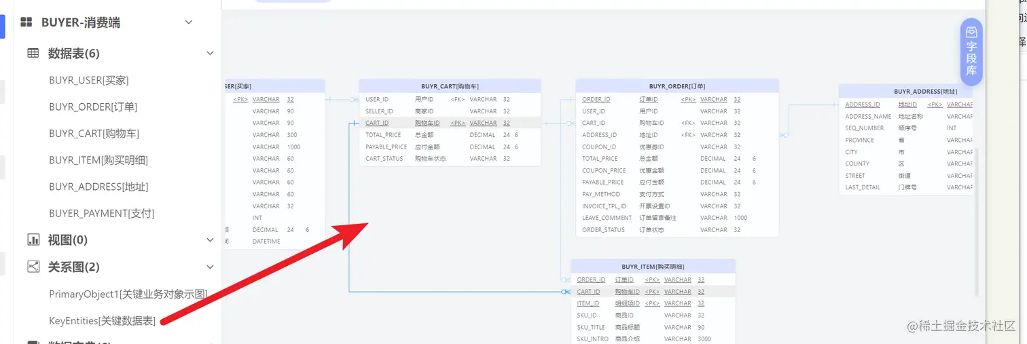
Task: Expand the 视图(0) section chevron
Action: pyautogui.click(x=210, y=240)
